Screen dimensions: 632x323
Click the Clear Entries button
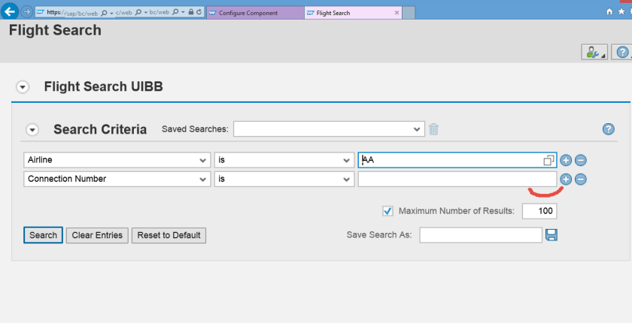tap(97, 235)
